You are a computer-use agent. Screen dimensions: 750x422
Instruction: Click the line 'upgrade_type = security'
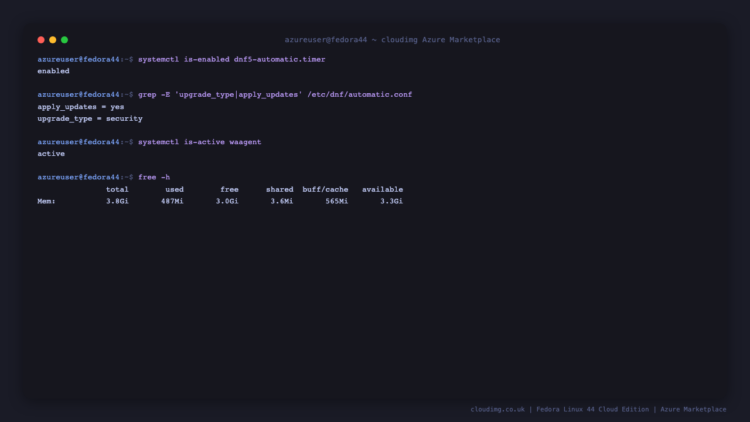[x=90, y=118]
